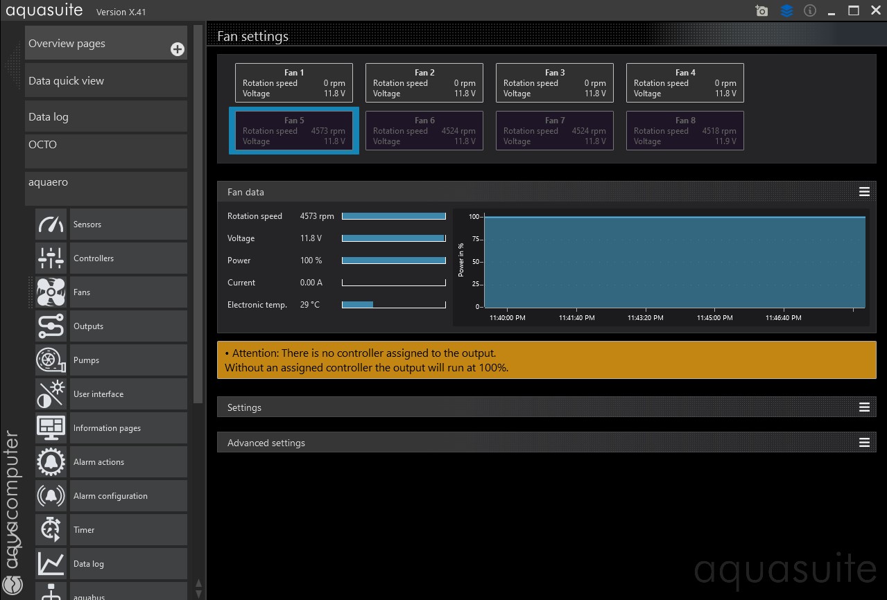This screenshot has height=600, width=887.
Task: Click the Power level bar
Action: point(393,261)
